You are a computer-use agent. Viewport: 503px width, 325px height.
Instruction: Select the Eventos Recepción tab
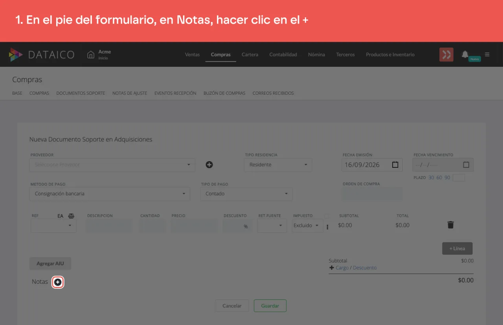[175, 93]
